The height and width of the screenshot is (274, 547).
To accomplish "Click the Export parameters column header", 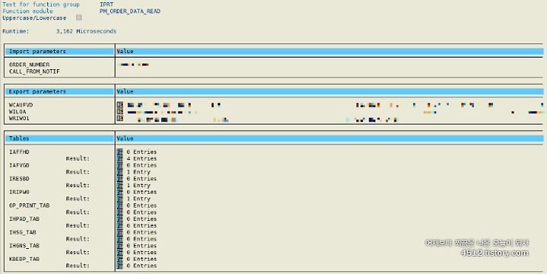I will pos(60,91).
